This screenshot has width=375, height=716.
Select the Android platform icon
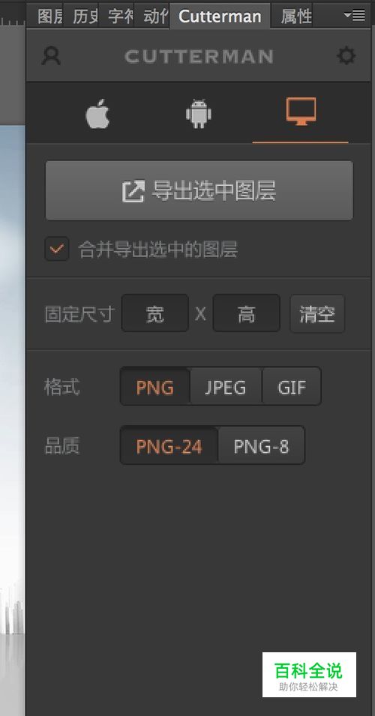[199, 114]
